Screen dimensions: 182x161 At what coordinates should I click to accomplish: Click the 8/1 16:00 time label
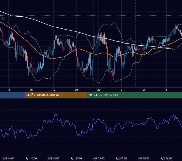(x=31, y=158)
